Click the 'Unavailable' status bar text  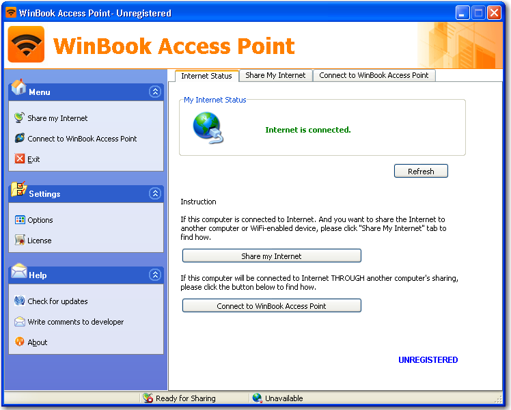tap(284, 398)
